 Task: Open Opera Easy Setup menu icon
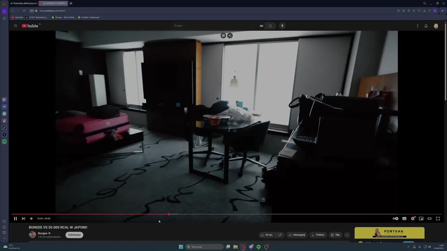[430, 11]
